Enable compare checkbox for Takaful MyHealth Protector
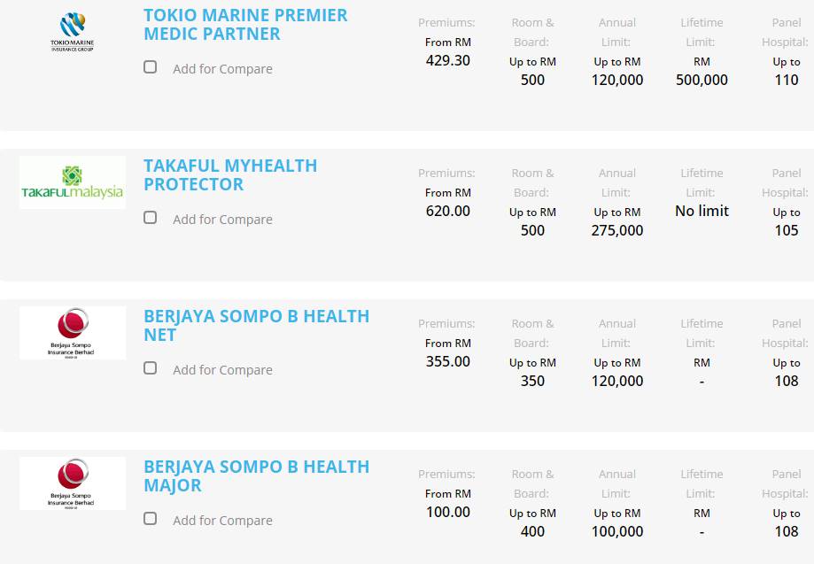Viewport: 814px width, 564px height. [x=151, y=218]
